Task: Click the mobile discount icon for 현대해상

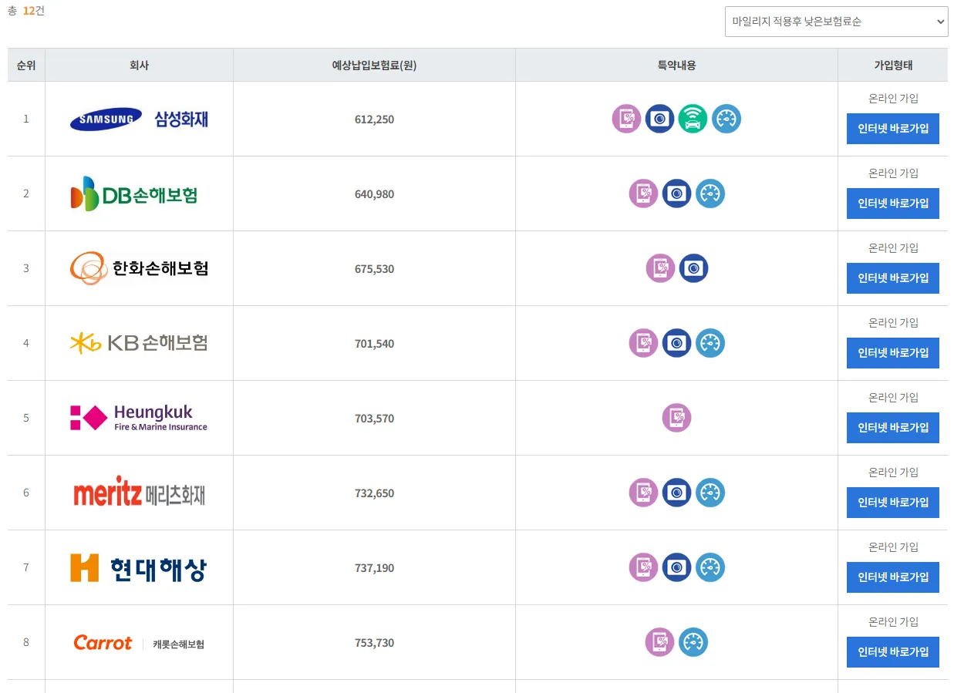Action: [643, 567]
